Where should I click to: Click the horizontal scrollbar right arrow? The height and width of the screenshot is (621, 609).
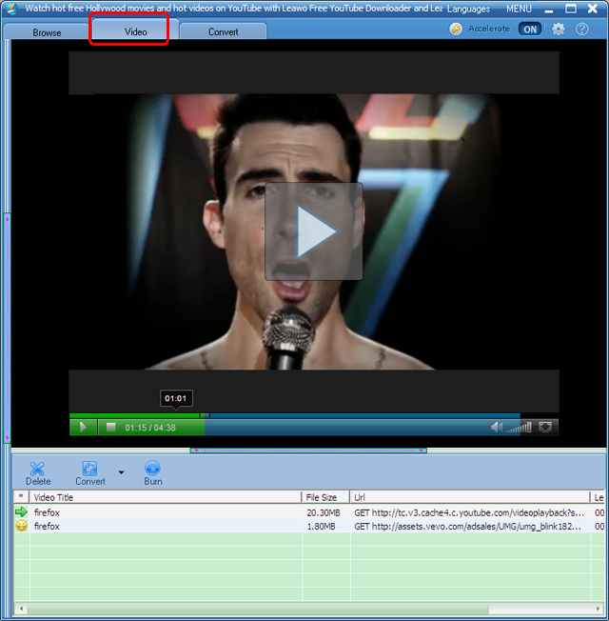[x=598, y=609]
